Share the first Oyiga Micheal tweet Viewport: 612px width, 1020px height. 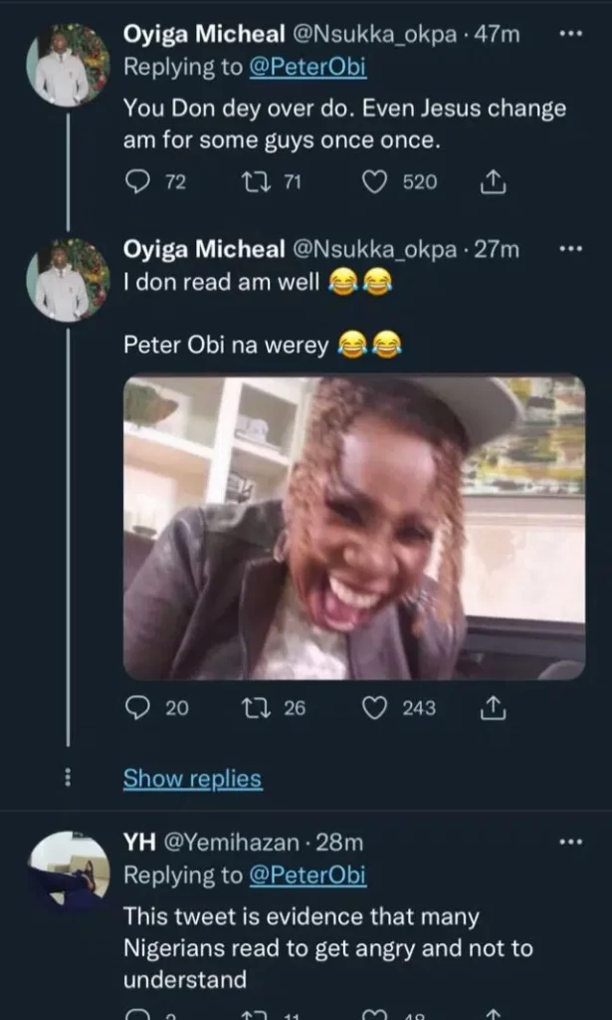[x=494, y=182]
